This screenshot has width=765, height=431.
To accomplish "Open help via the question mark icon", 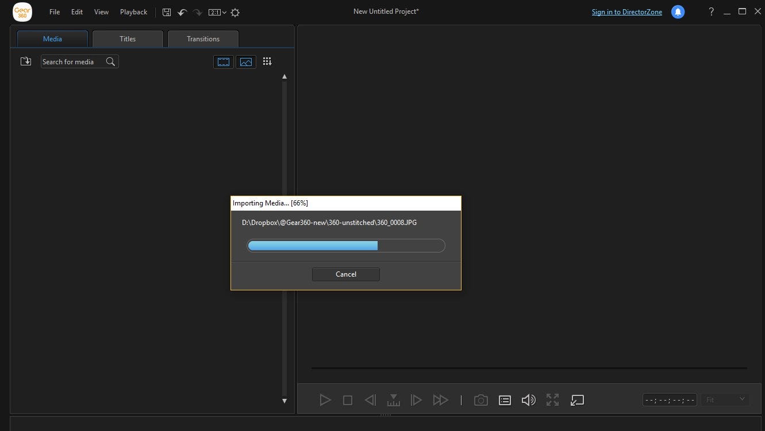I will click(712, 11).
